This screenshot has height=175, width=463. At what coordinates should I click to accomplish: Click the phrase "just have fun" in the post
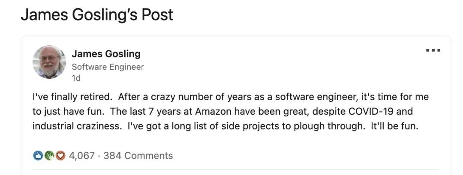[72, 112]
